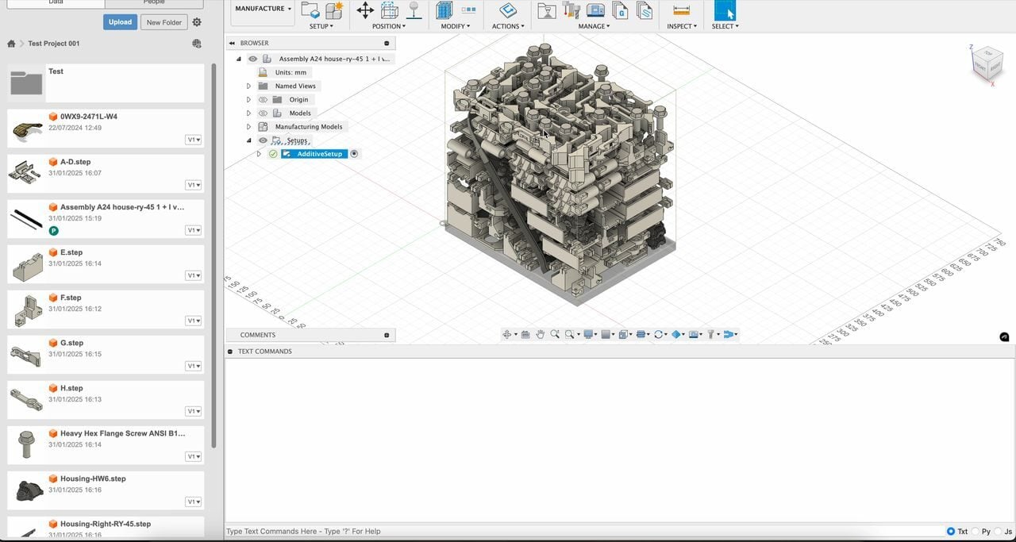This screenshot has width=1016, height=542.
Task: Click the Upload button
Action: pyautogui.click(x=120, y=22)
